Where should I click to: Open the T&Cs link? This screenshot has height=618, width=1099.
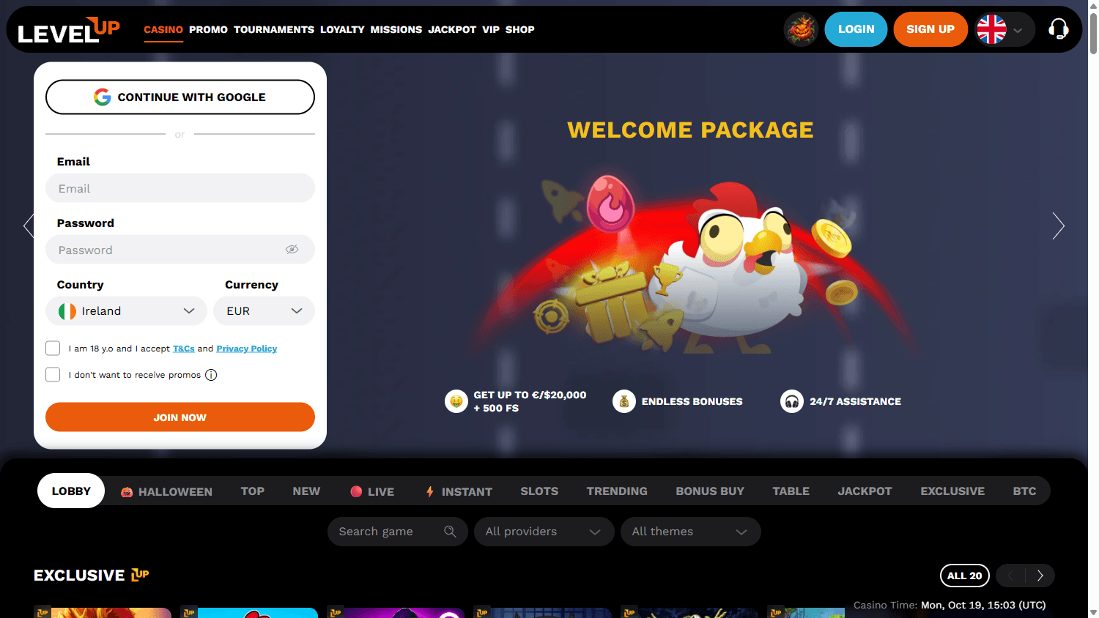184,349
